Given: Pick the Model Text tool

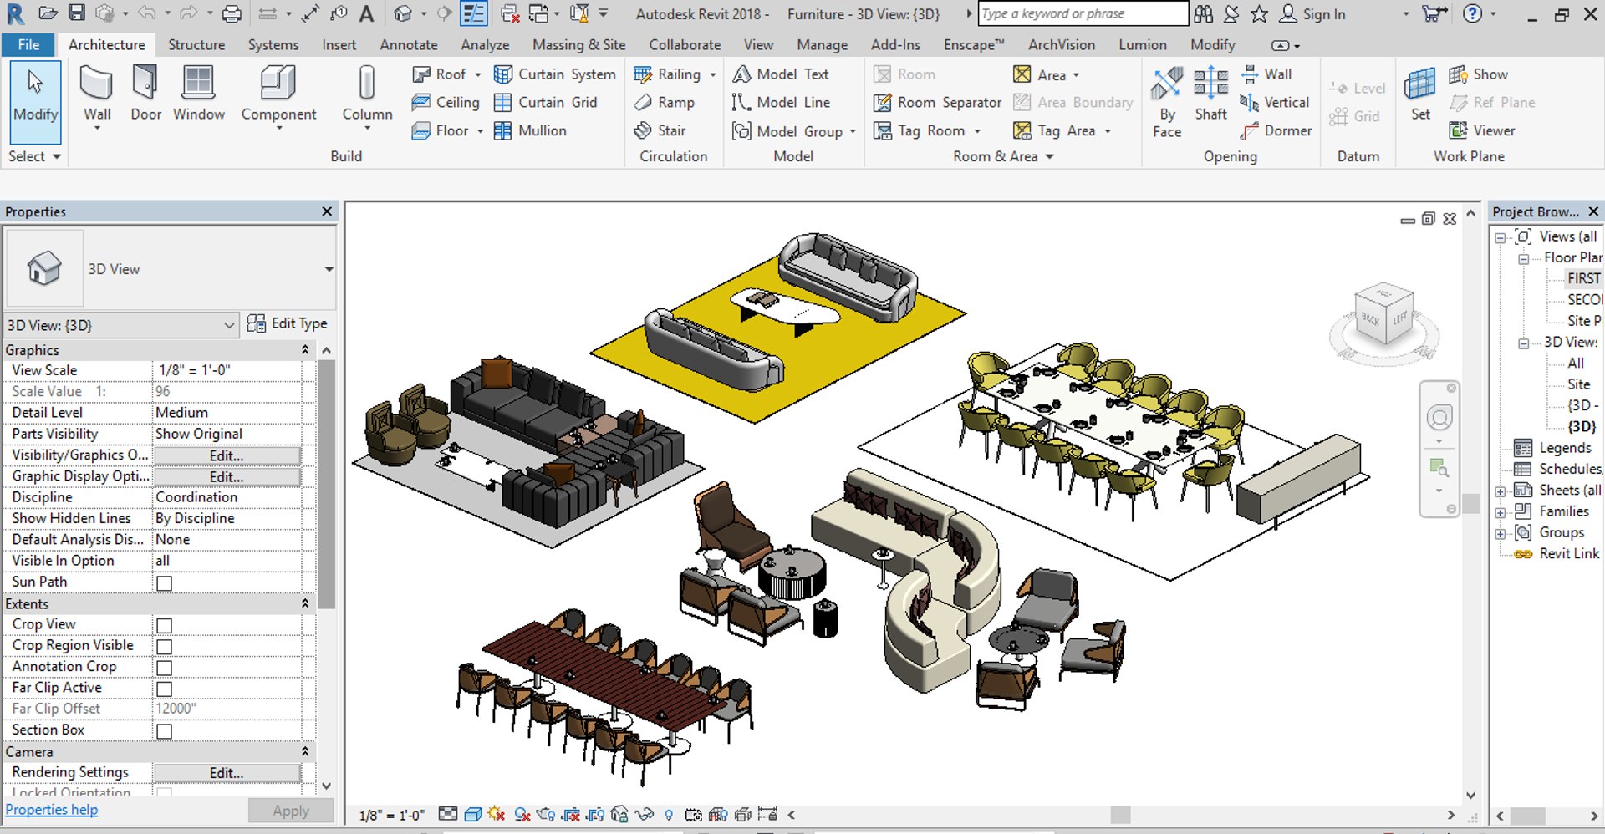Looking at the screenshot, I should tap(781, 74).
